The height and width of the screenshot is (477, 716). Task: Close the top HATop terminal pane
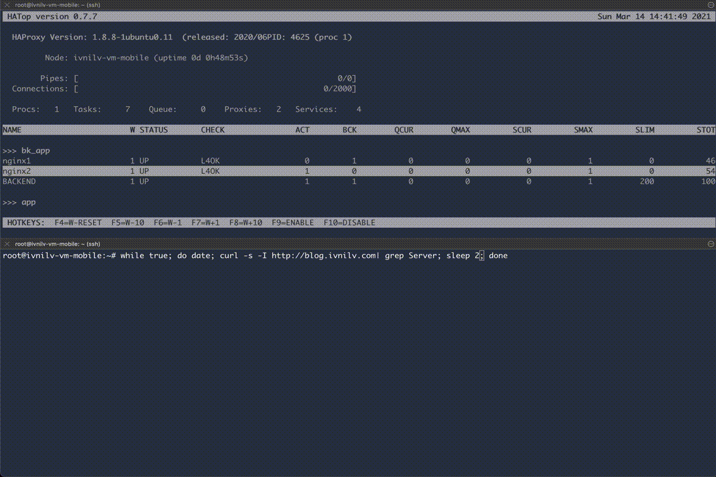pyautogui.click(x=7, y=5)
